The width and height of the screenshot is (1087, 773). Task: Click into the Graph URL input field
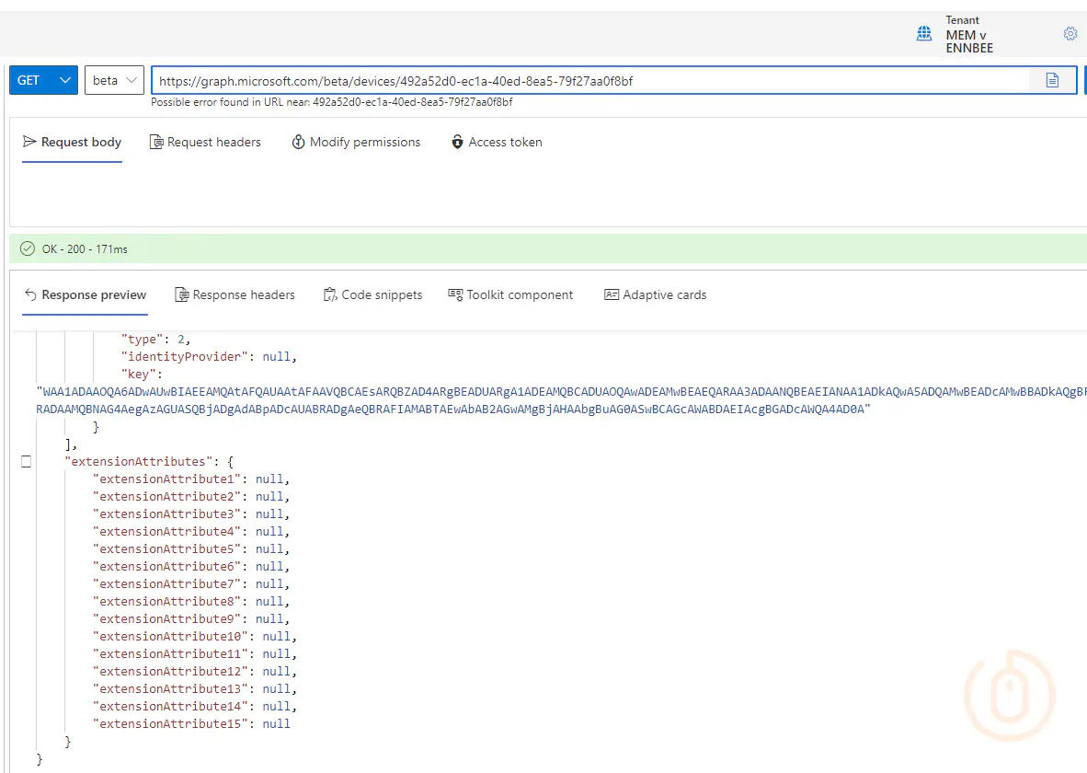pyautogui.click(x=589, y=80)
